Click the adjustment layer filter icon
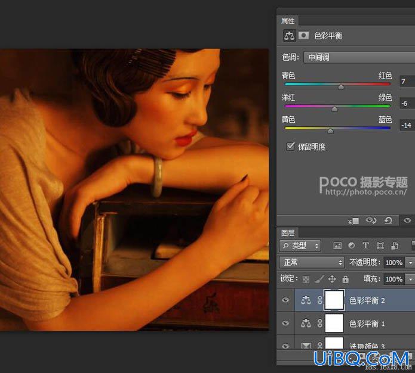 click(x=352, y=245)
